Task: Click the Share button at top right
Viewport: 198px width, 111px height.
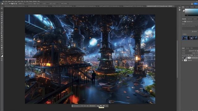Action: (196, 4)
